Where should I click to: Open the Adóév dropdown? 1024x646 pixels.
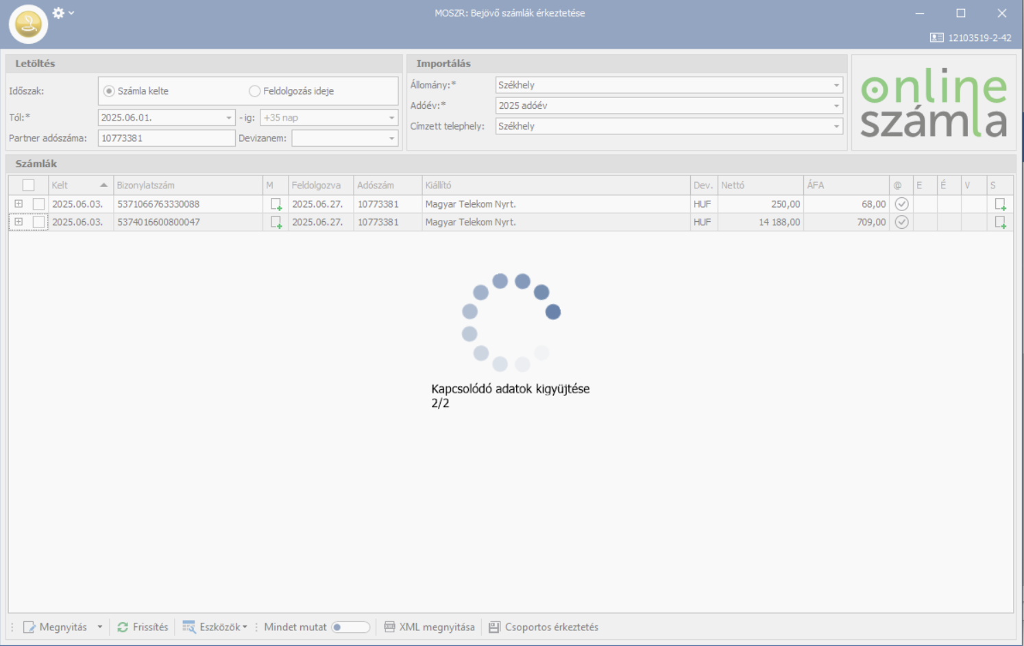pos(836,105)
